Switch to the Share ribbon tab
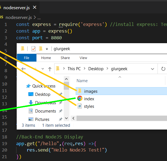The height and width of the screenshot is (161, 167). click(x=65, y=58)
